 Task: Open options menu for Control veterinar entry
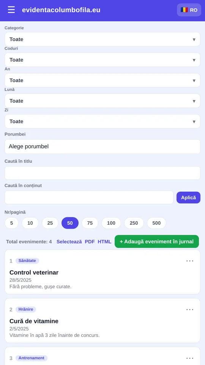click(x=190, y=261)
